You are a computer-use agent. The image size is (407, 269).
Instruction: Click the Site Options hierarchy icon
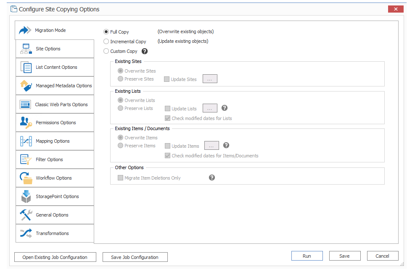(26, 49)
